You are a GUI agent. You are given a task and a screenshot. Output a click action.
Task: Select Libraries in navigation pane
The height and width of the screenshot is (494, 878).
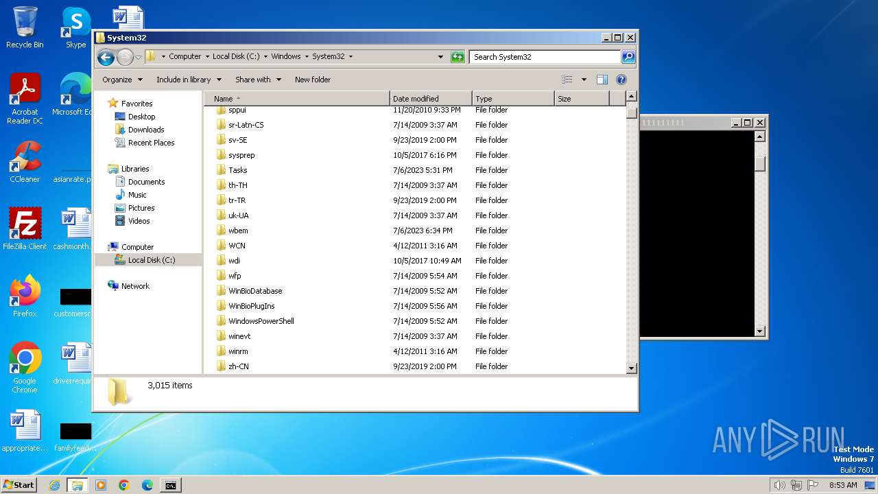click(135, 169)
